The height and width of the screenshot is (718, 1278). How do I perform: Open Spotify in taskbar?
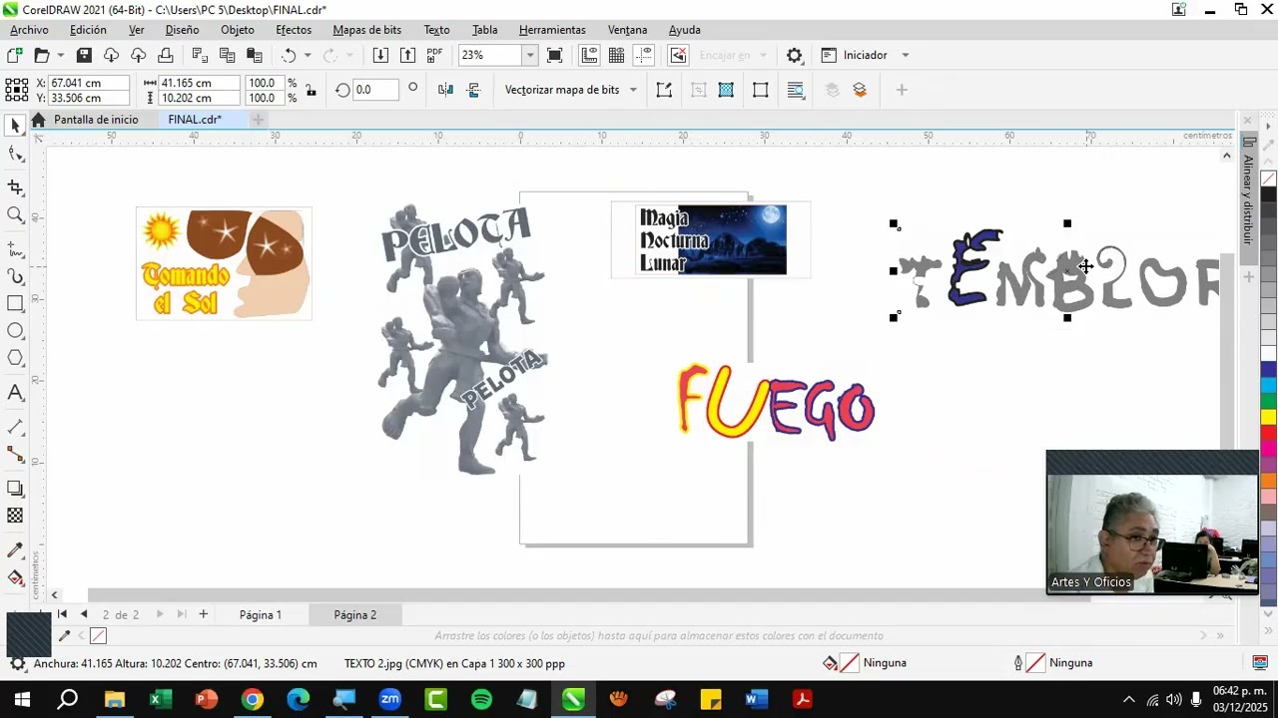(x=481, y=700)
